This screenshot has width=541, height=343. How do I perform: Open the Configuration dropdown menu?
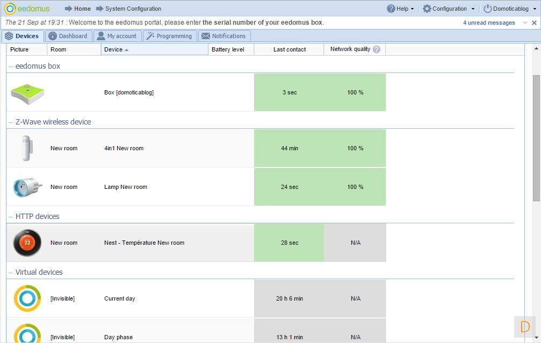point(449,9)
